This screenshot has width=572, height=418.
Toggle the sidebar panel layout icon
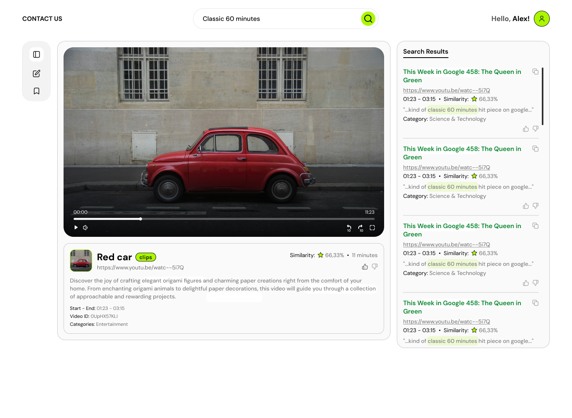pyautogui.click(x=37, y=54)
